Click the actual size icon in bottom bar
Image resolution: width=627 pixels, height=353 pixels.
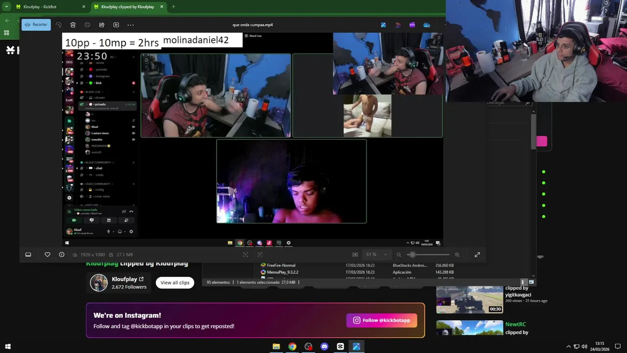coord(260,254)
